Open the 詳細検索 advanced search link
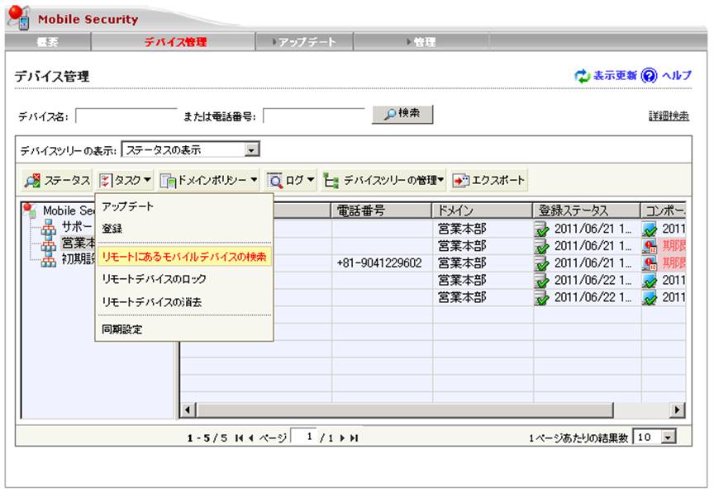The width and height of the screenshot is (714, 492). [669, 116]
